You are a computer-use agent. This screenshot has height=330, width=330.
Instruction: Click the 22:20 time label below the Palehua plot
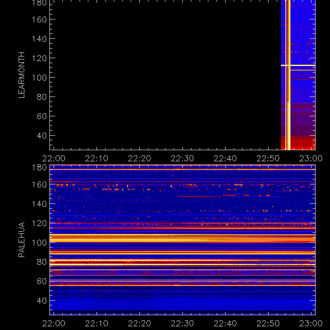point(139,323)
